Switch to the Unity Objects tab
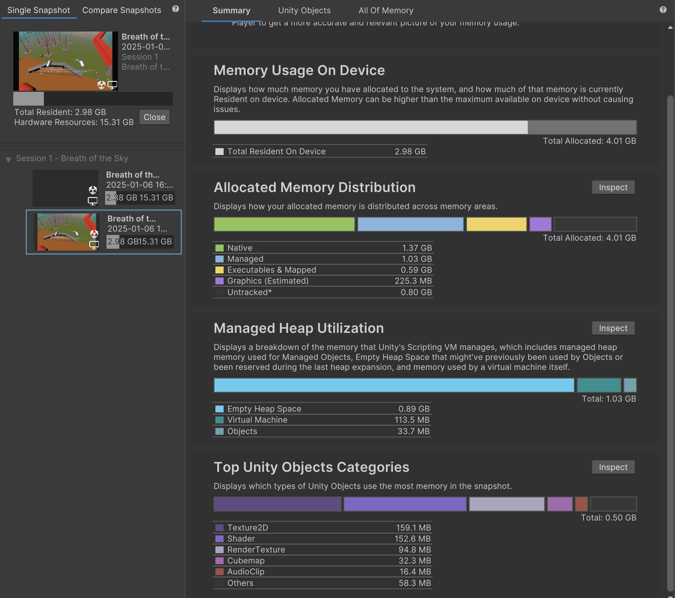 304,10
